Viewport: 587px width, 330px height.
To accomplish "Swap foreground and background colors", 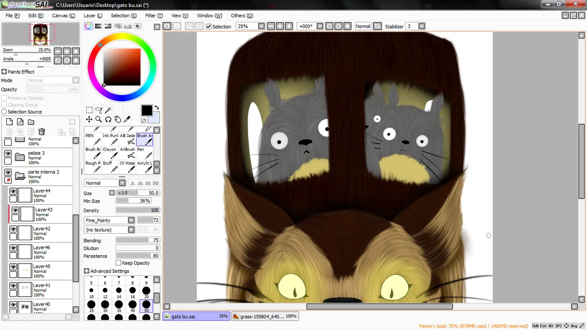I will [156, 108].
